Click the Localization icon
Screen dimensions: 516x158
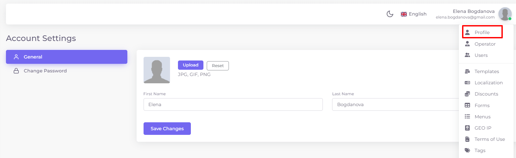467,83
